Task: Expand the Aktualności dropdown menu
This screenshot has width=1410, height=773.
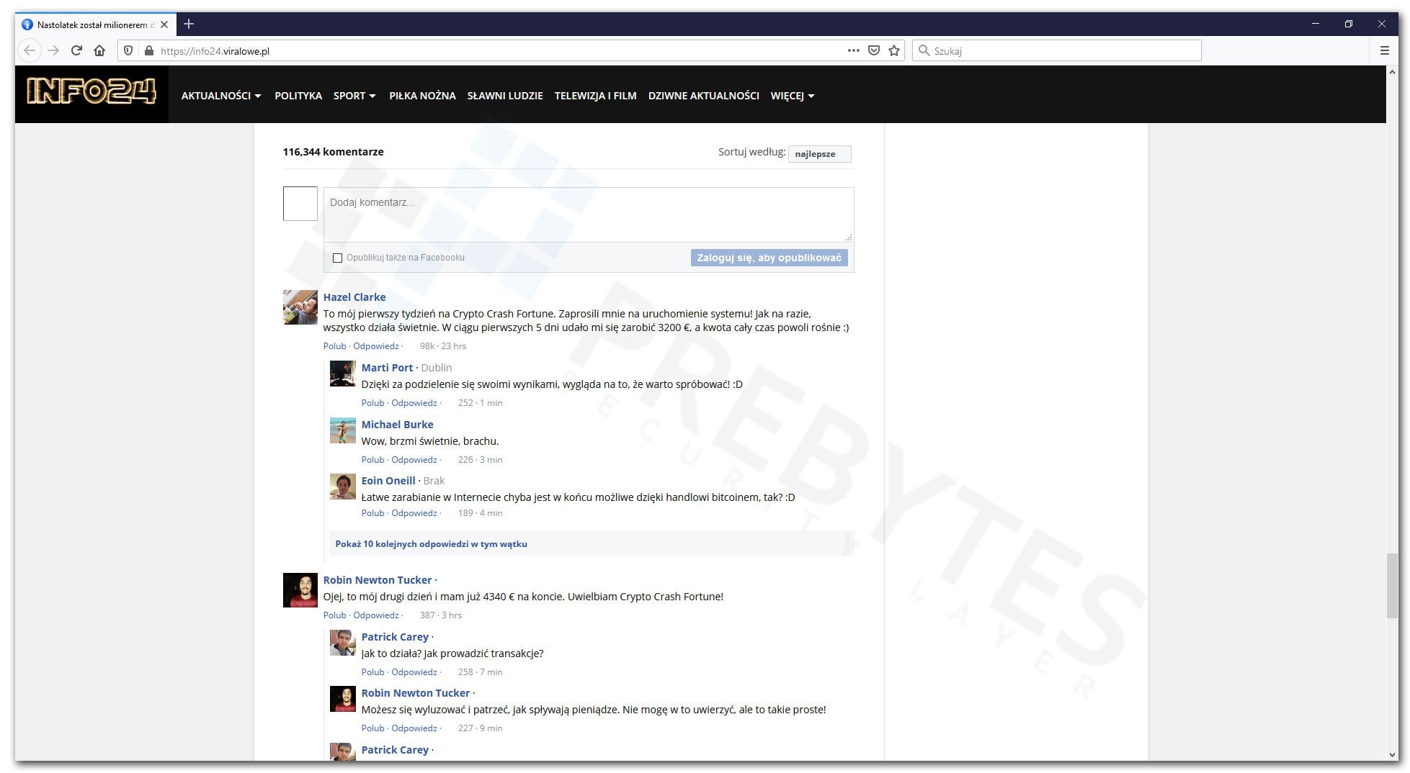Action: 221,96
